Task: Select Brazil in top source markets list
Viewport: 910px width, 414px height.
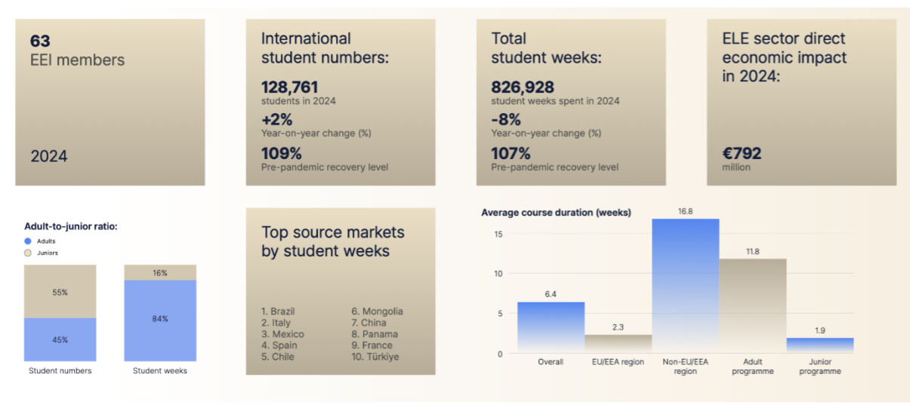Action: 278,311
